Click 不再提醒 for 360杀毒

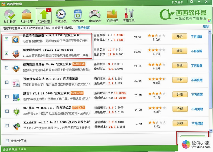(x=197, y=109)
